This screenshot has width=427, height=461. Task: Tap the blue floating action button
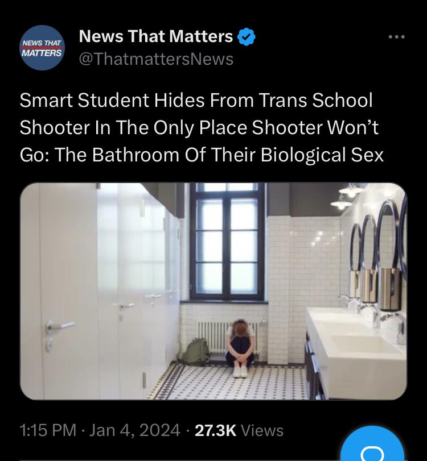point(372,445)
